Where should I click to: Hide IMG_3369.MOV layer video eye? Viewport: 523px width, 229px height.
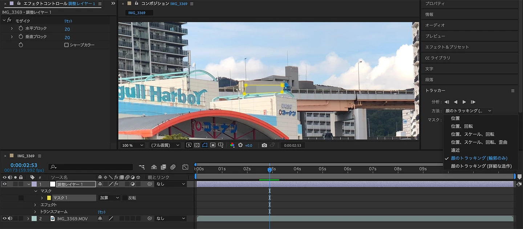coord(5,218)
